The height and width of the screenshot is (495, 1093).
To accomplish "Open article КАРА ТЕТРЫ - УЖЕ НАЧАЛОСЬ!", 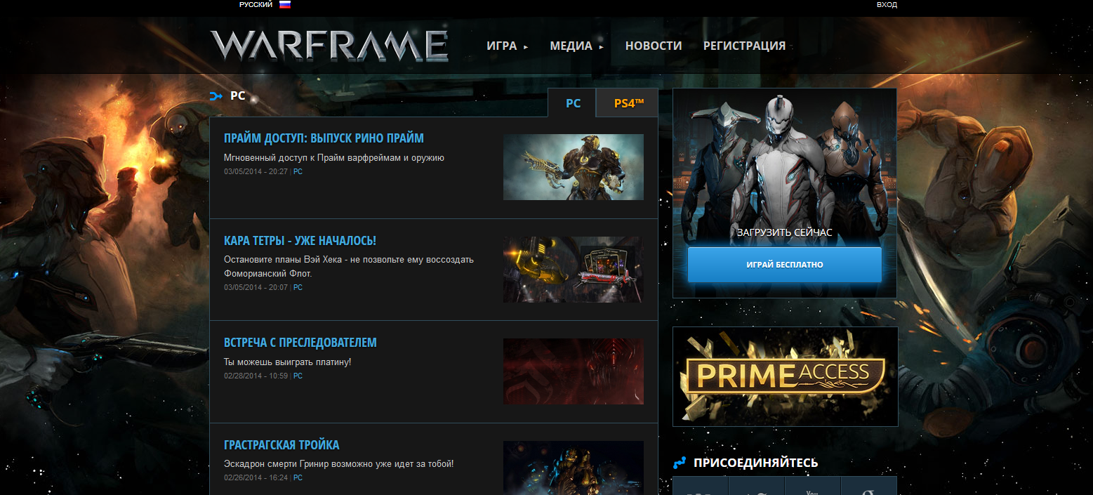I will [x=300, y=241].
